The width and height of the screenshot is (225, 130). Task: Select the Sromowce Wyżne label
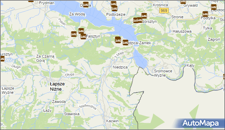[163, 73]
